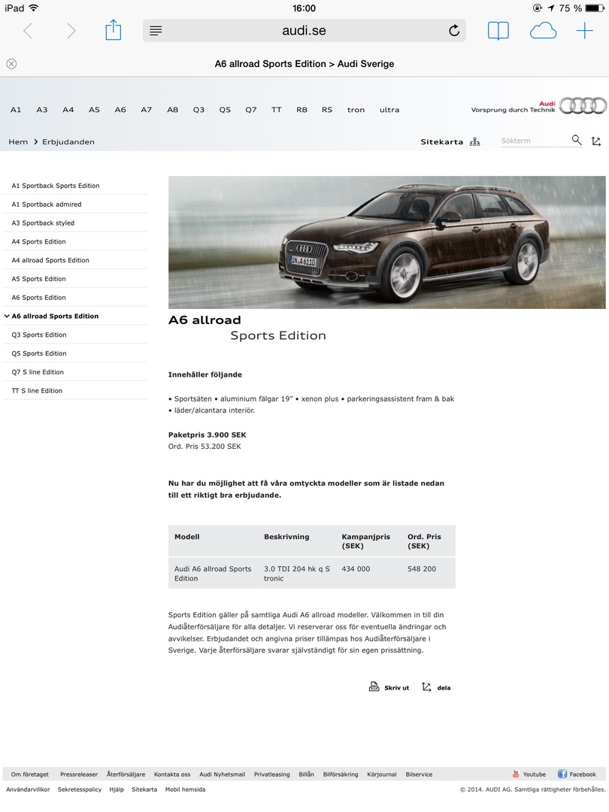
Task: Add a new tab with plus icon
Action: tap(584, 31)
